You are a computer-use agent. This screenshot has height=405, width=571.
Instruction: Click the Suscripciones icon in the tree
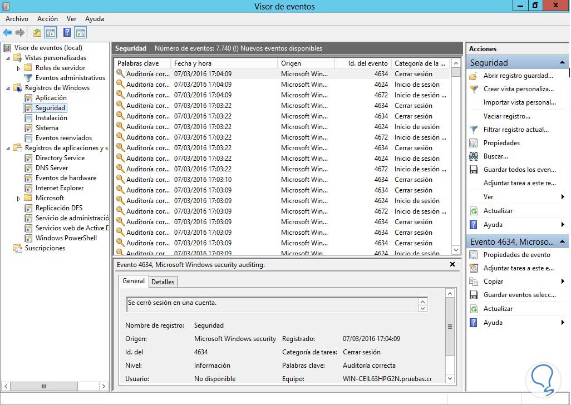point(17,248)
